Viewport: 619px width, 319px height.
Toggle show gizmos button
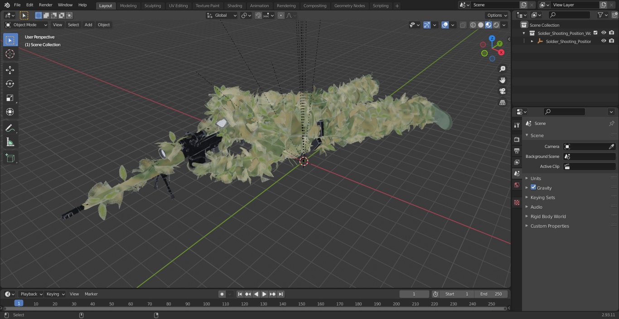pos(426,25)
